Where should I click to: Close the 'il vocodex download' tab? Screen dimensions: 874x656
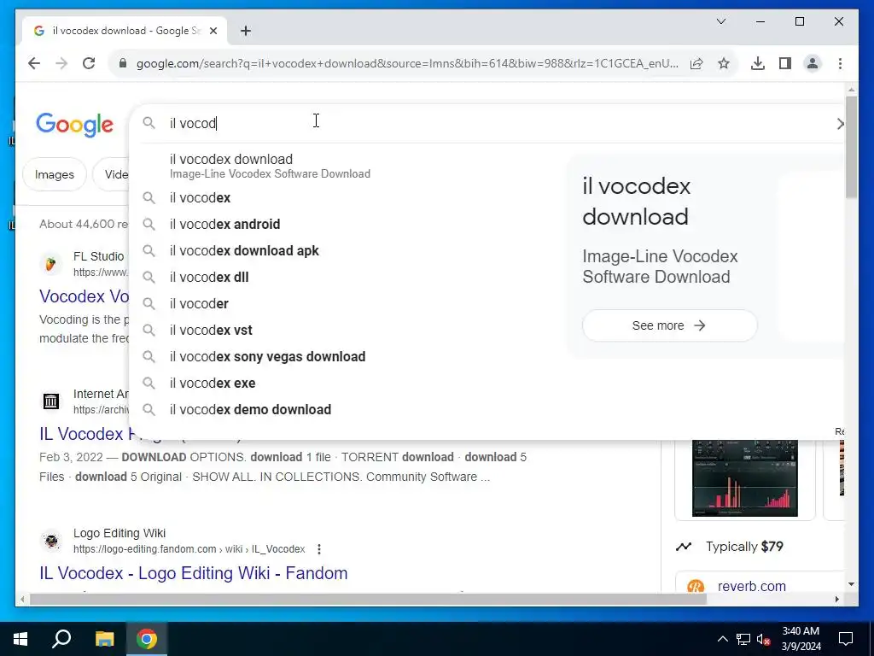click(213, 31)
